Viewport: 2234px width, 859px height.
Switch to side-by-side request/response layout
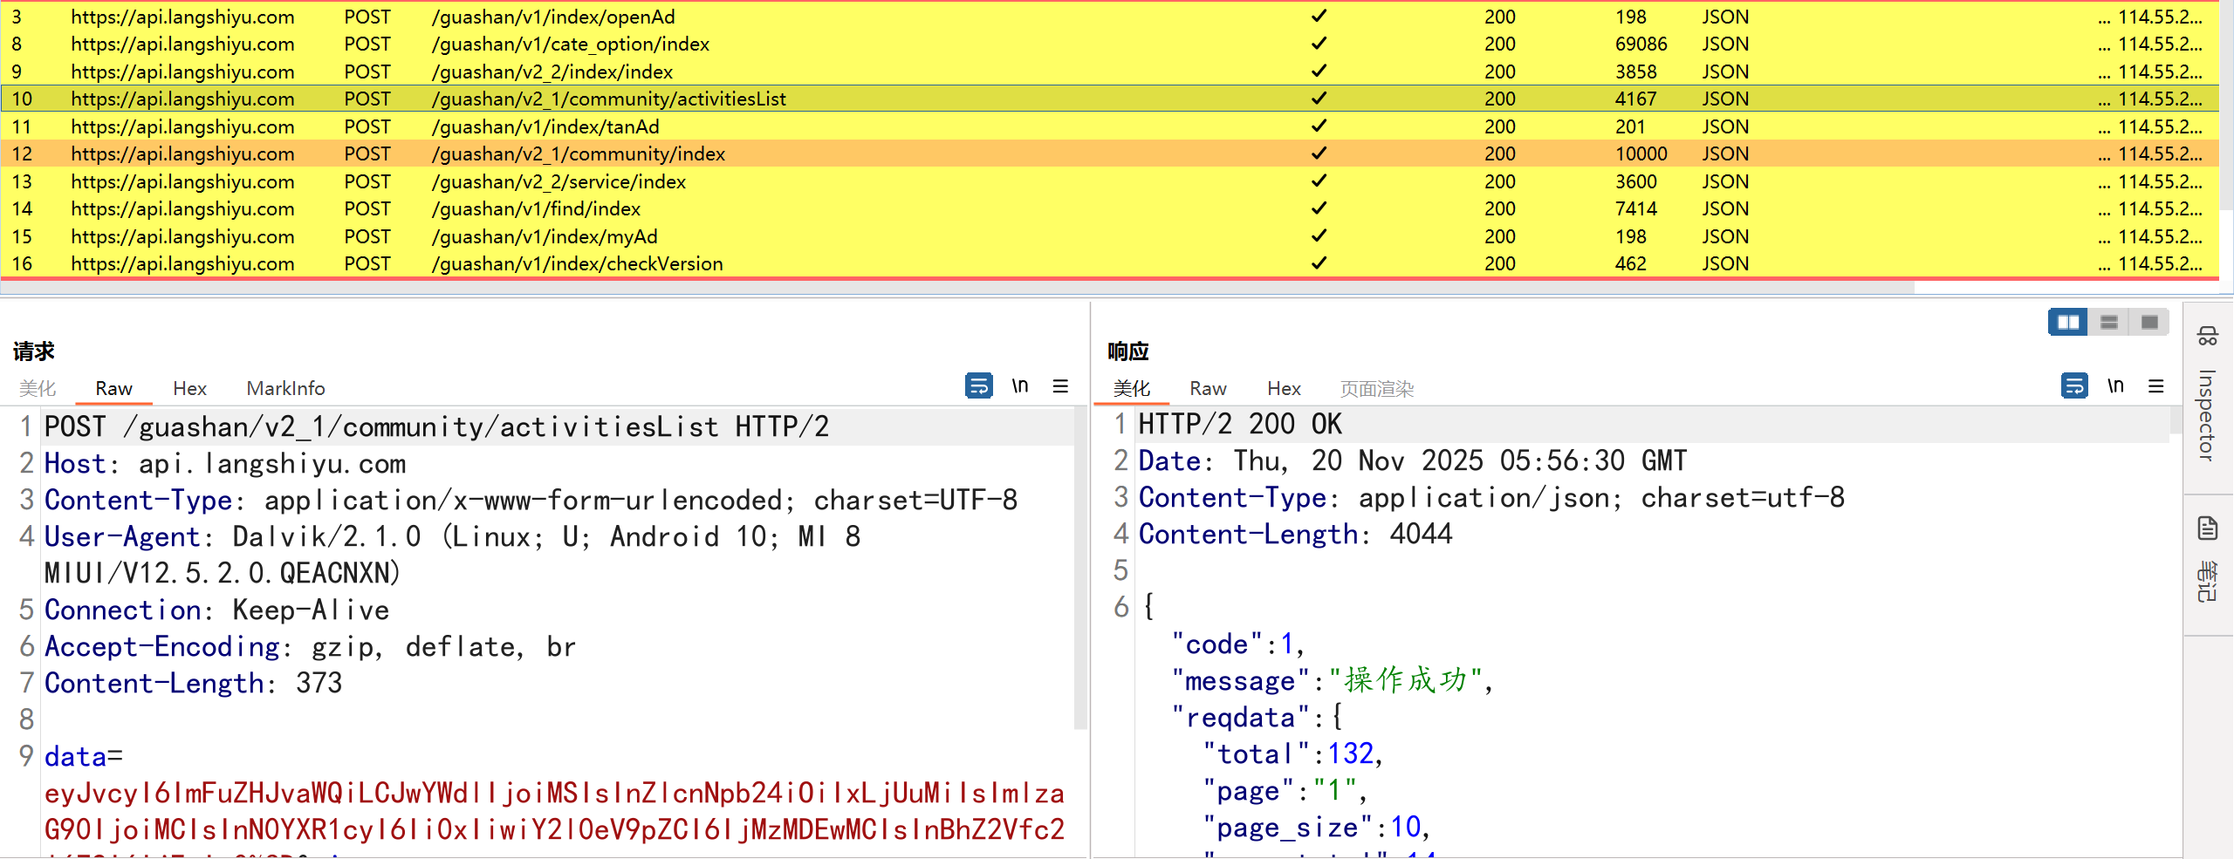coord(2067,323)
